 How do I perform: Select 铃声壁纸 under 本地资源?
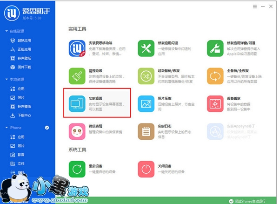click(20, 107)
